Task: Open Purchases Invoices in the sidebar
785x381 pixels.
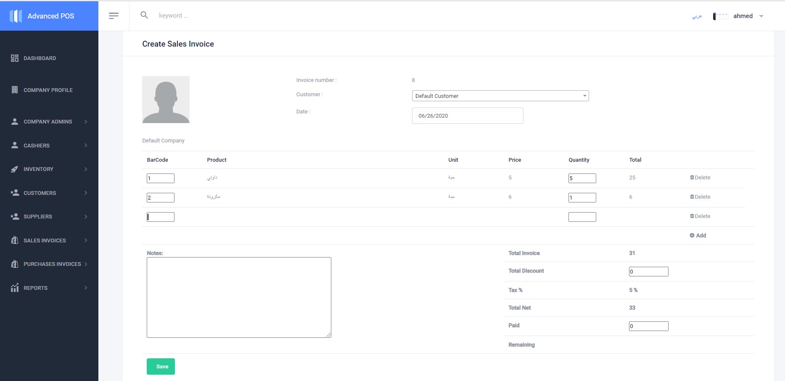Action: (x=52, y=264)
